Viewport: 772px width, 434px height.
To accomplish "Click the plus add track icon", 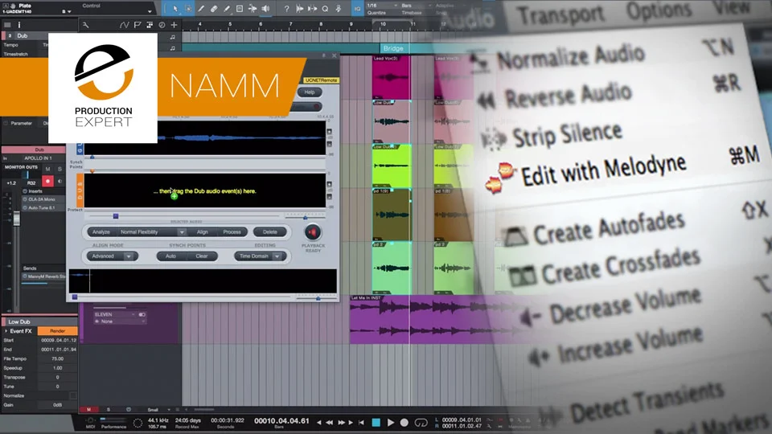I will point(174,25).
